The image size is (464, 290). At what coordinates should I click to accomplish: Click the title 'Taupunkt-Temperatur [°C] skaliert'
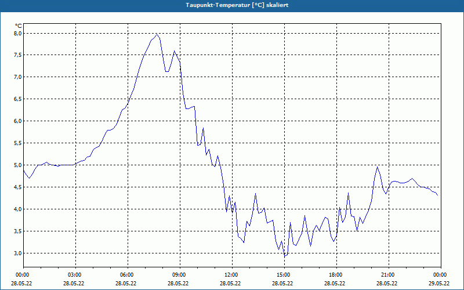pos(237,5)
